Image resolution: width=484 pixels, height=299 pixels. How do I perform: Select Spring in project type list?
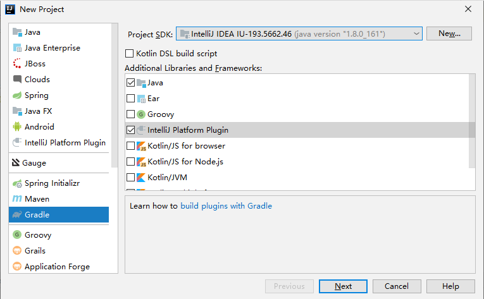click(x=59, y=95)
